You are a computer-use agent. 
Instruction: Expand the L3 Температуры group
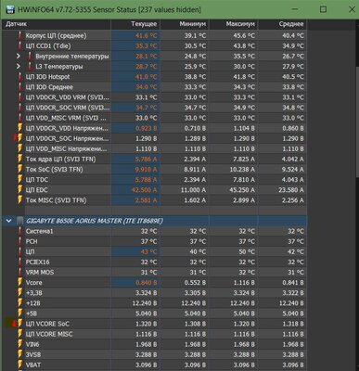19,67
